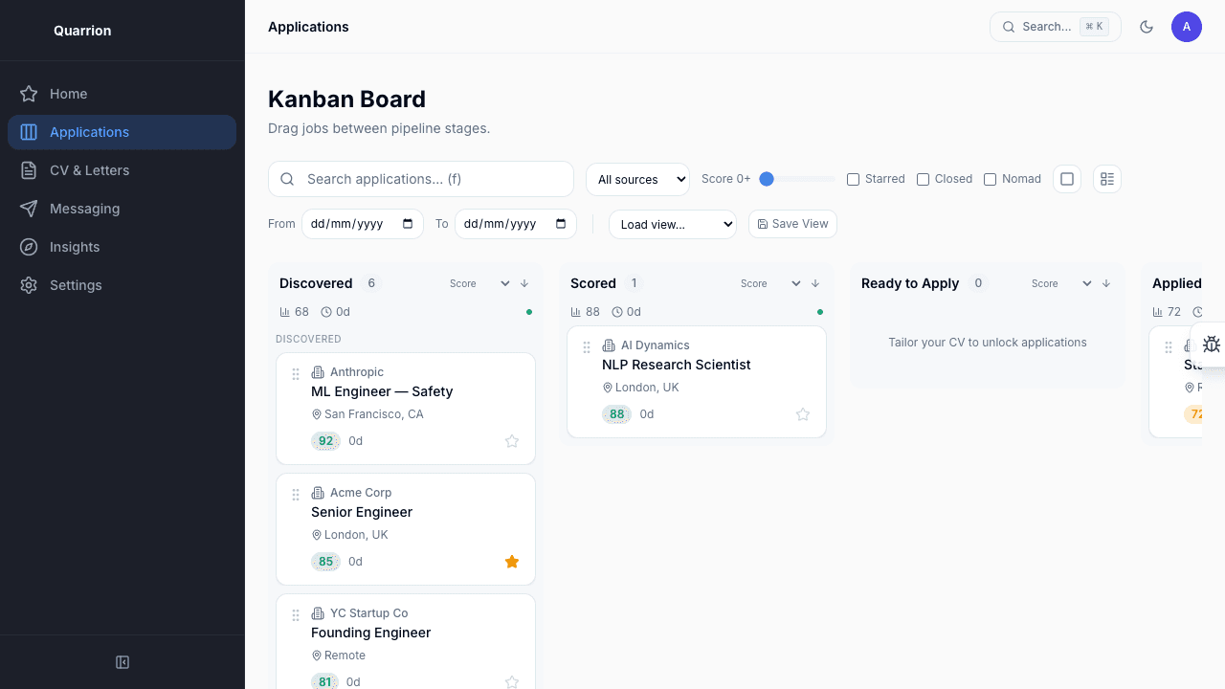The height and width of the screenshot is (689, 1225).
Task: Open the Senior Engineer card title
Action: coord(362,512)
